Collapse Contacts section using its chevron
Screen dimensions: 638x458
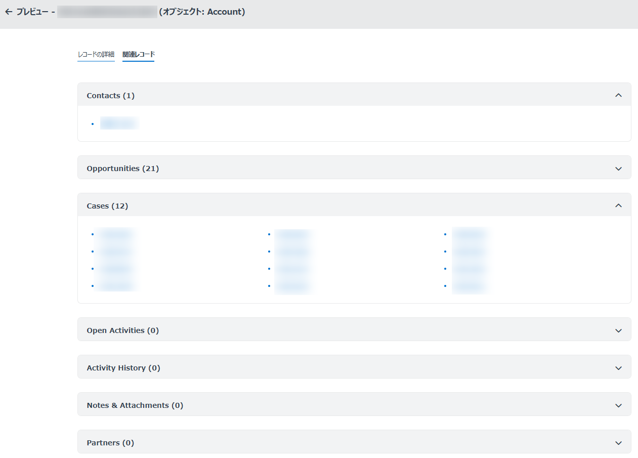pyautogui.click(x=618, y=95)
